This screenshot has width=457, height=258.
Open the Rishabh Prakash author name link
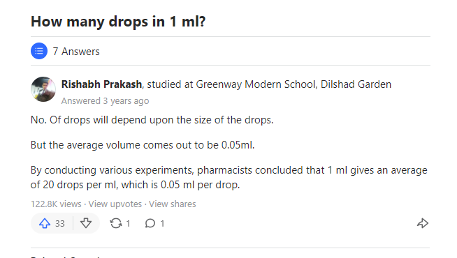click(101, 84)
